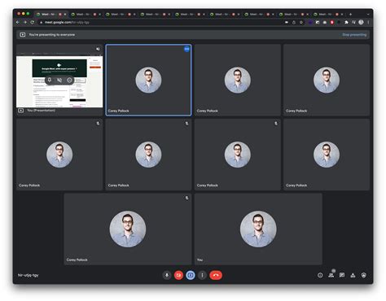The image size is (386, 301).
Task: Expand the tab search chevron in the tab strip
Action: pyautogui.click(x=368, y=14)
